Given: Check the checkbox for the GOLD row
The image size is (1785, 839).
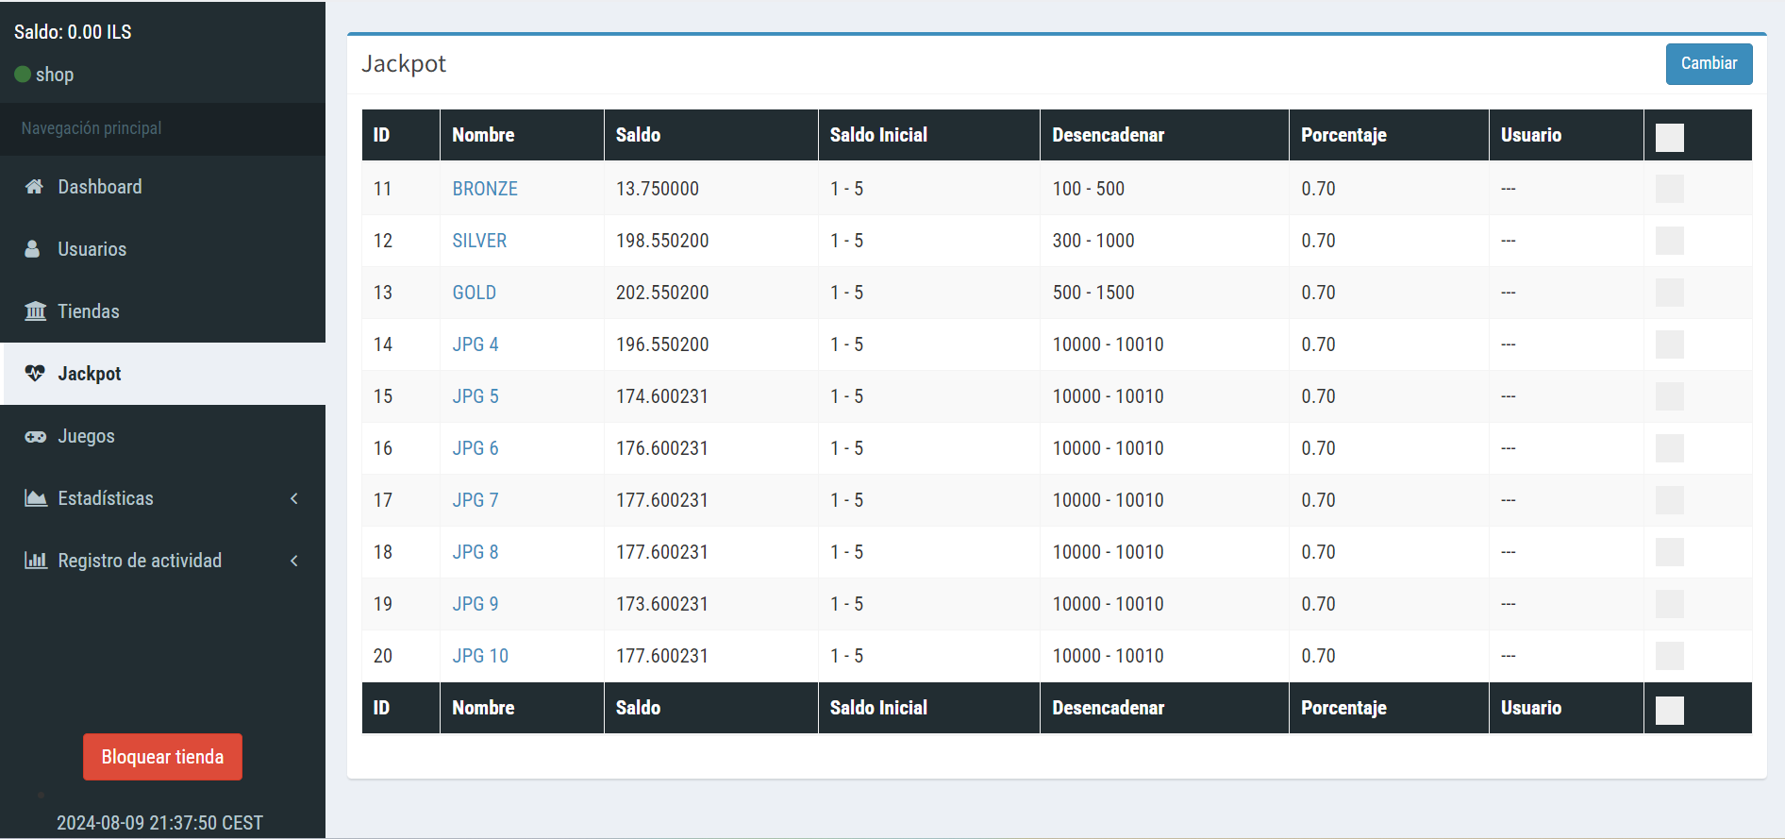Looking at the screenshot, I should 1670,293.
